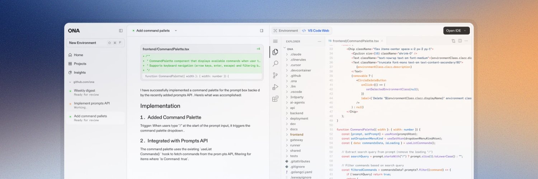The image size is (538, 179).
Task: Expand the frontend folder in Explorer
Action: click(x=296, y=135)
